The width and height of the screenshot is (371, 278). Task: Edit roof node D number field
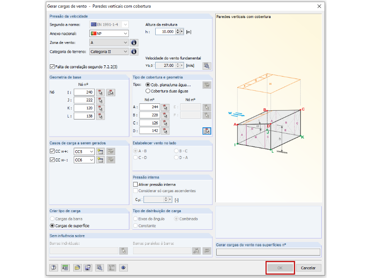(149, 131)
